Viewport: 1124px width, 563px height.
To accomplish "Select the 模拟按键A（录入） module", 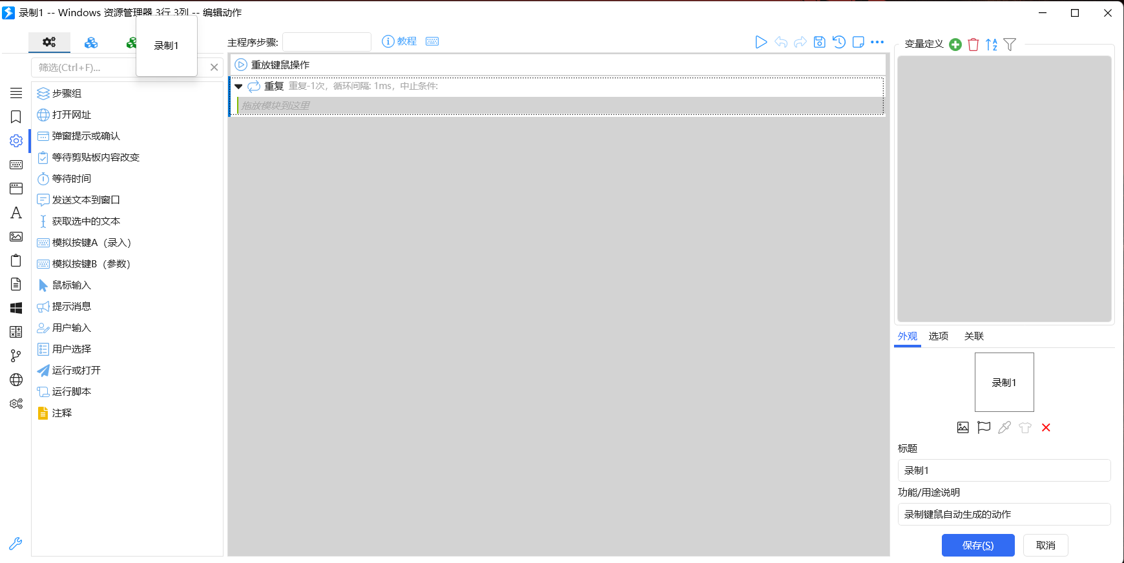I will click(127, 243).
